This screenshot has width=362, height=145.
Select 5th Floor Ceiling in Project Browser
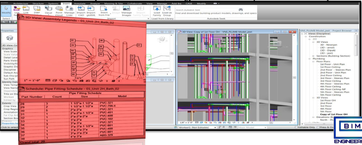[331, 95]
